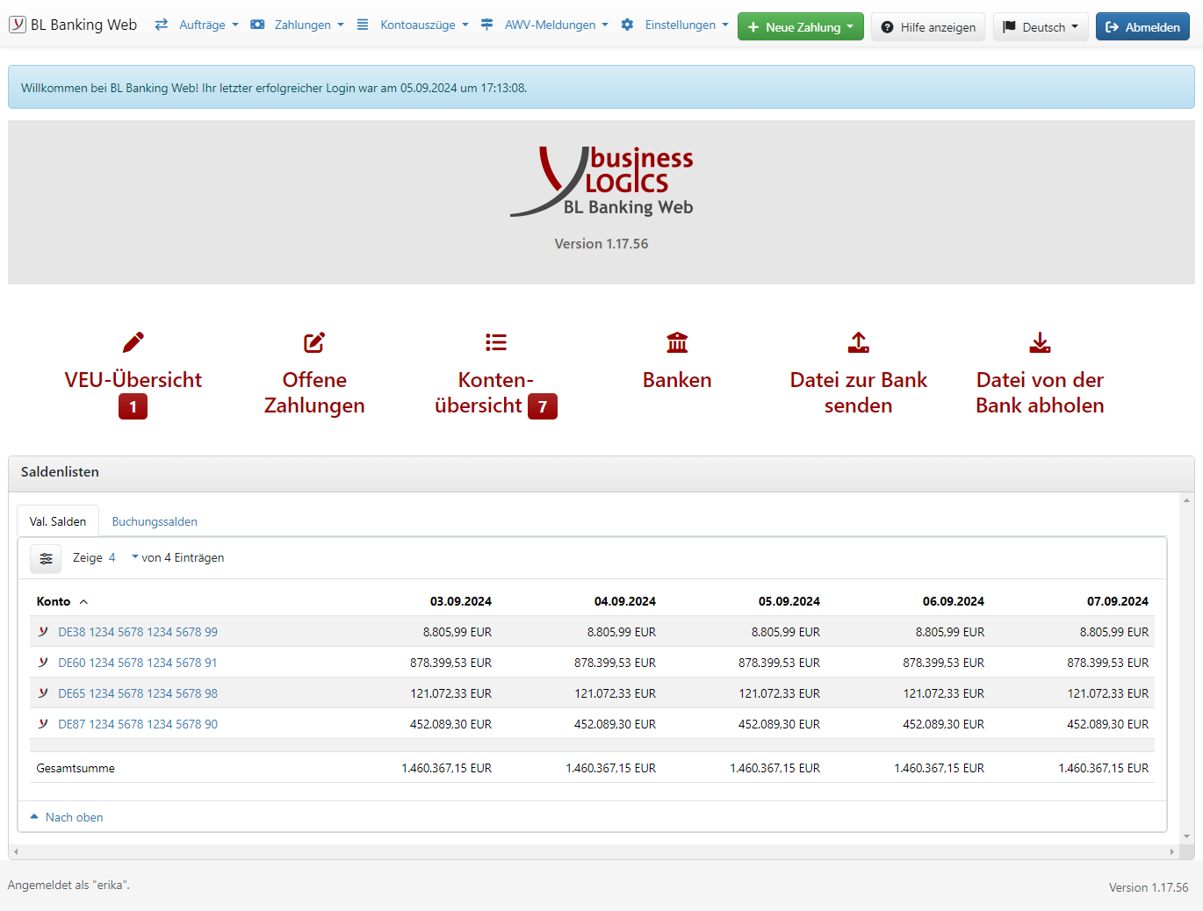Click the bank logo icon beside DE87 account
This screenshot has width=1203, height=911.
point(43,723)
